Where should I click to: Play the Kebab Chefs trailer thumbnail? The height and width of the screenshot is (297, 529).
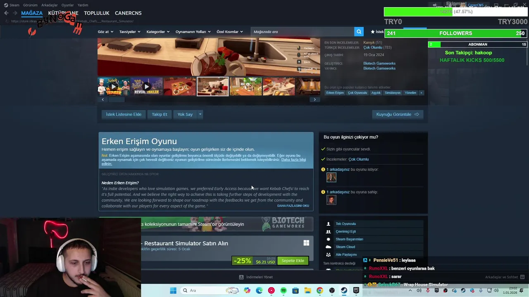coord(114,87)
